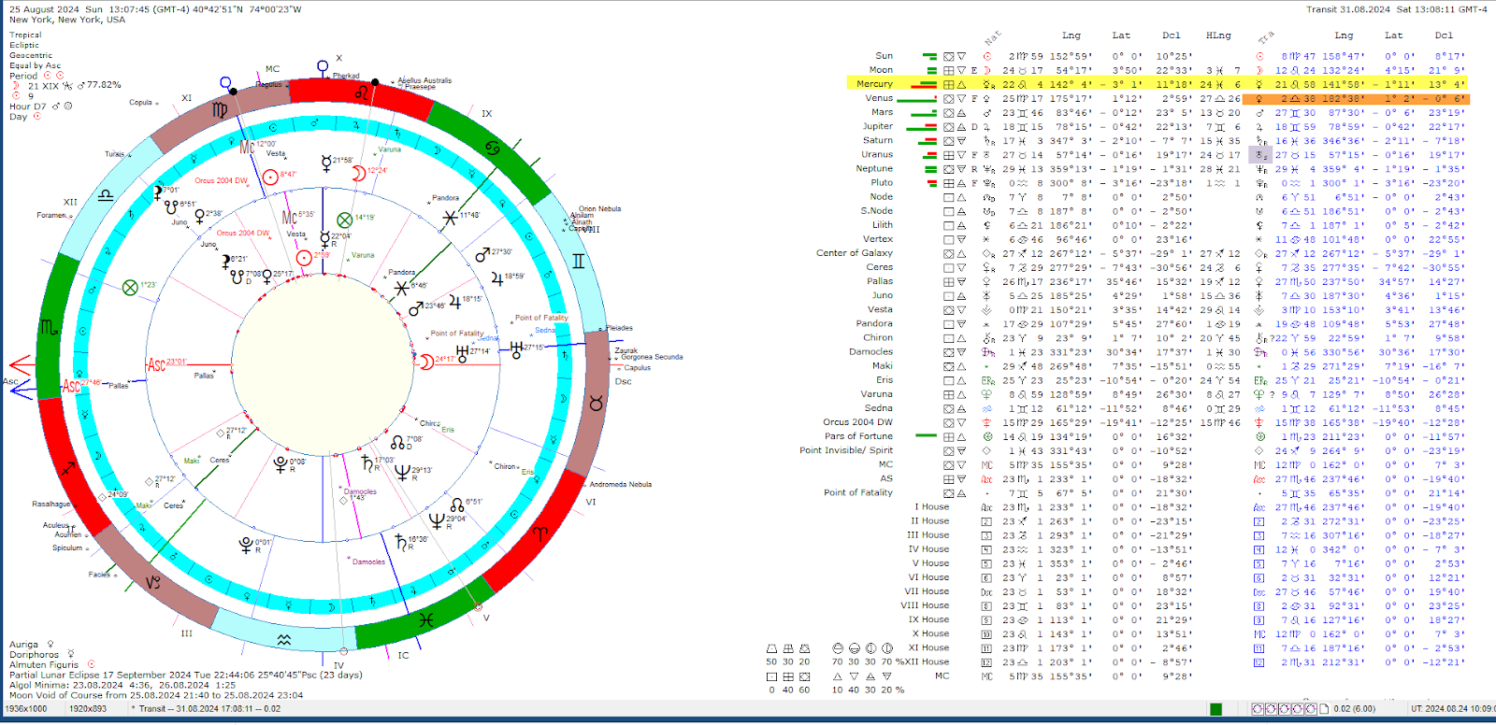Select the Pluto glyph at 0°08'
This screenshot has width=1496, height=725.
280,463
